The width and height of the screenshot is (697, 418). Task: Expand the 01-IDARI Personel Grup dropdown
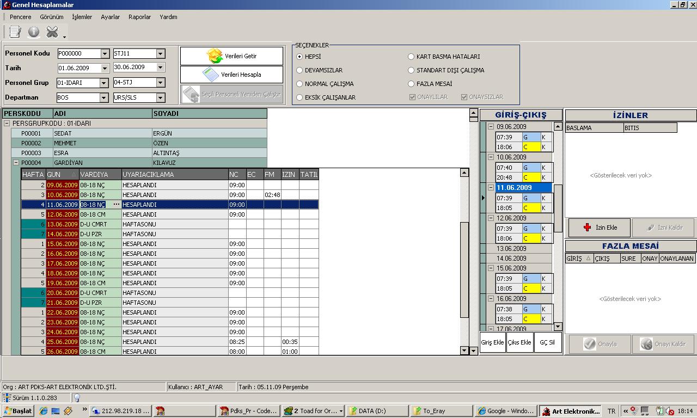(x=103, y=83)
